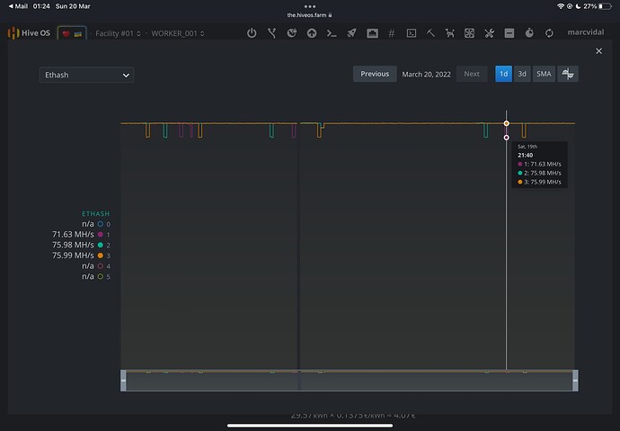The image size is (620, 431).
Task: Return to Mail via back link
Action: (18, 6)
